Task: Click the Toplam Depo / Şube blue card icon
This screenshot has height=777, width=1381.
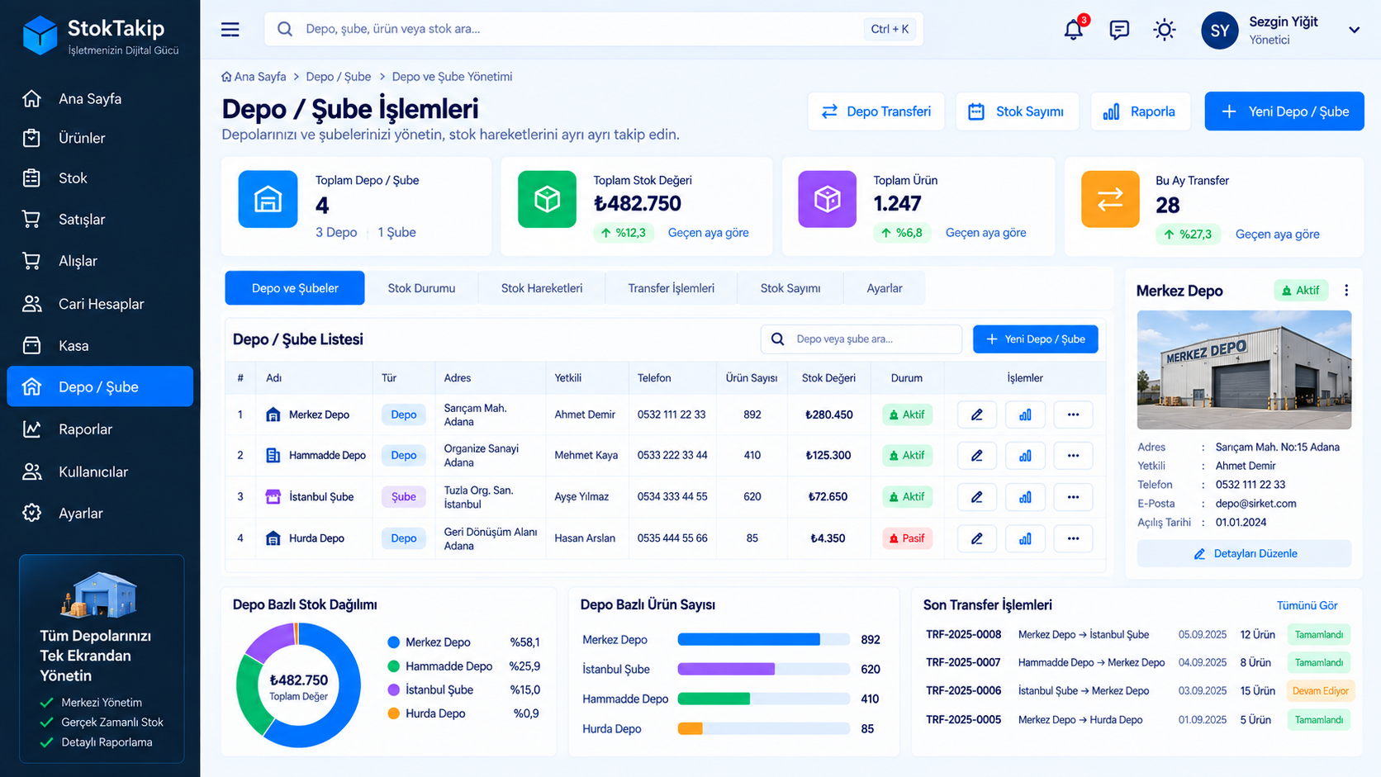Action: (268, 199)
